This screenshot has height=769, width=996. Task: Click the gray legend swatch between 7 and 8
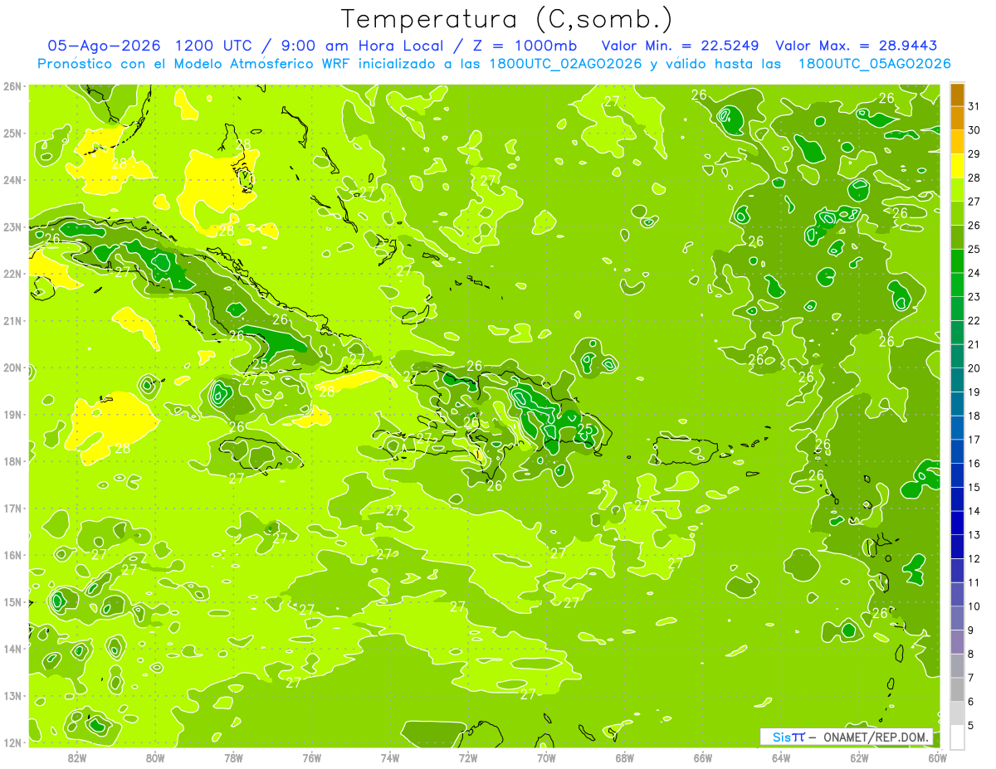[957, 665]
